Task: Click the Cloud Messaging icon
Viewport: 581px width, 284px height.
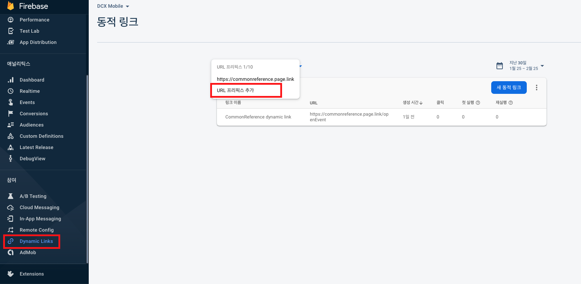Action: pyautogui.click(x=11, y=207)
